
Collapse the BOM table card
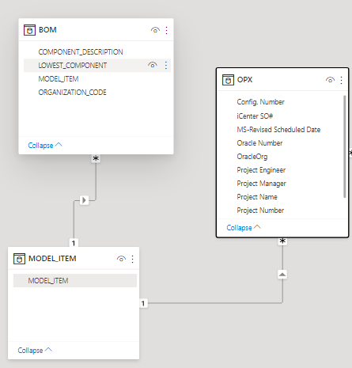pyautogui.click(x=45, y=145)
